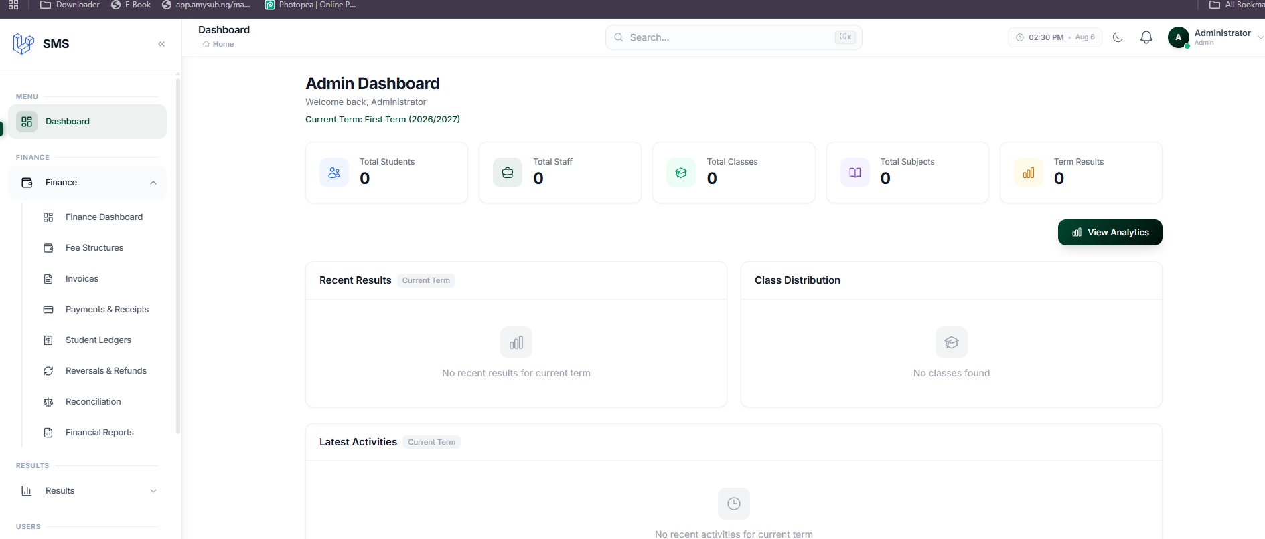Open Reconciliation page
Image resolution: width=1265 pixels, height=539 pixels.
click(x=92, y=402)
